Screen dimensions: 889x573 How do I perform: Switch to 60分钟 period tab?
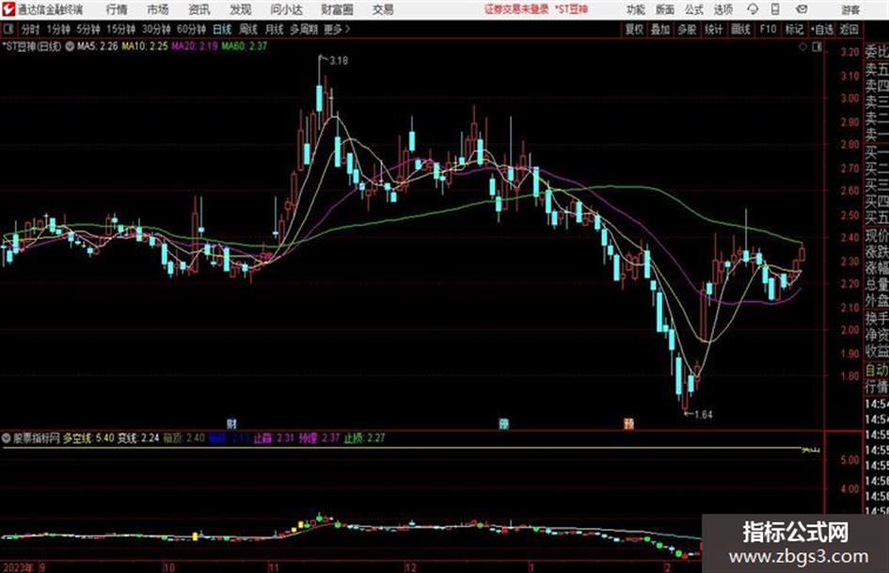[191, 29]
